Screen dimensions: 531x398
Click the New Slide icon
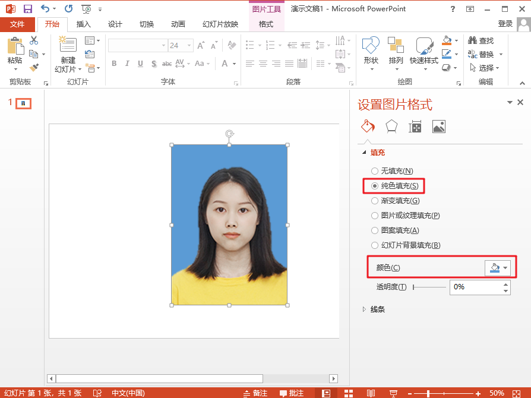pyautogui.click(x=68, y=45)
